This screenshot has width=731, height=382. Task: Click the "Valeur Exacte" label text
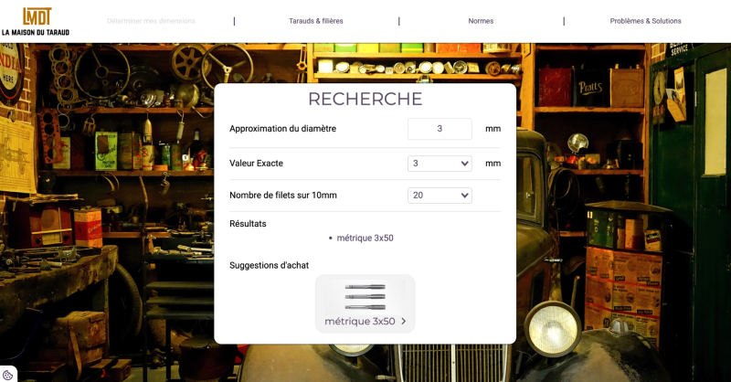tap(256, 164)
